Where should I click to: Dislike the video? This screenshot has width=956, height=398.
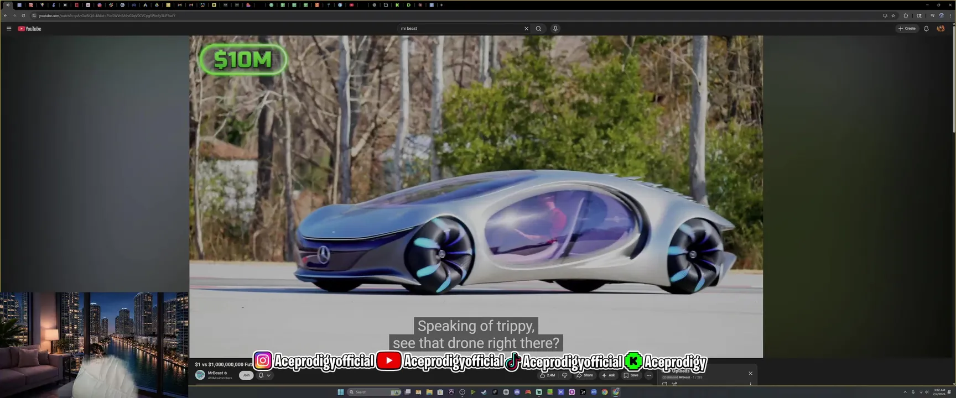click(564, 375)
